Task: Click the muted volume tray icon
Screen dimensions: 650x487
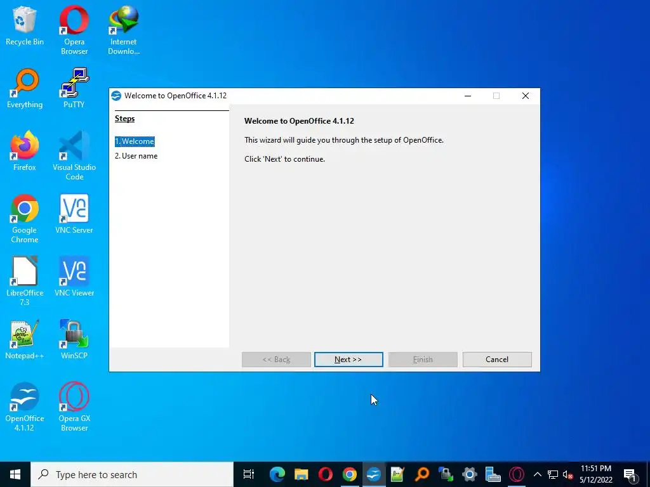Action: click(567, 474)
